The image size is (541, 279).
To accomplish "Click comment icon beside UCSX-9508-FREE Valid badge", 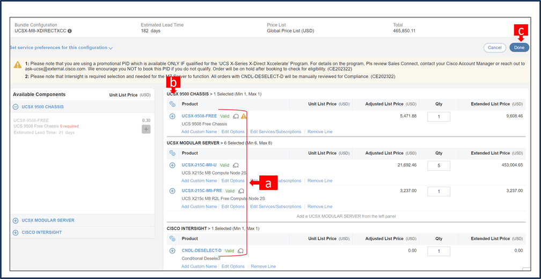I will pos(236,116).
